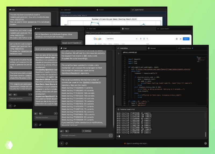Click the commits-per-week chart in back window
The width and height of the screenshot is (215, 154).
pyautogui.click(x=111, y=21)
